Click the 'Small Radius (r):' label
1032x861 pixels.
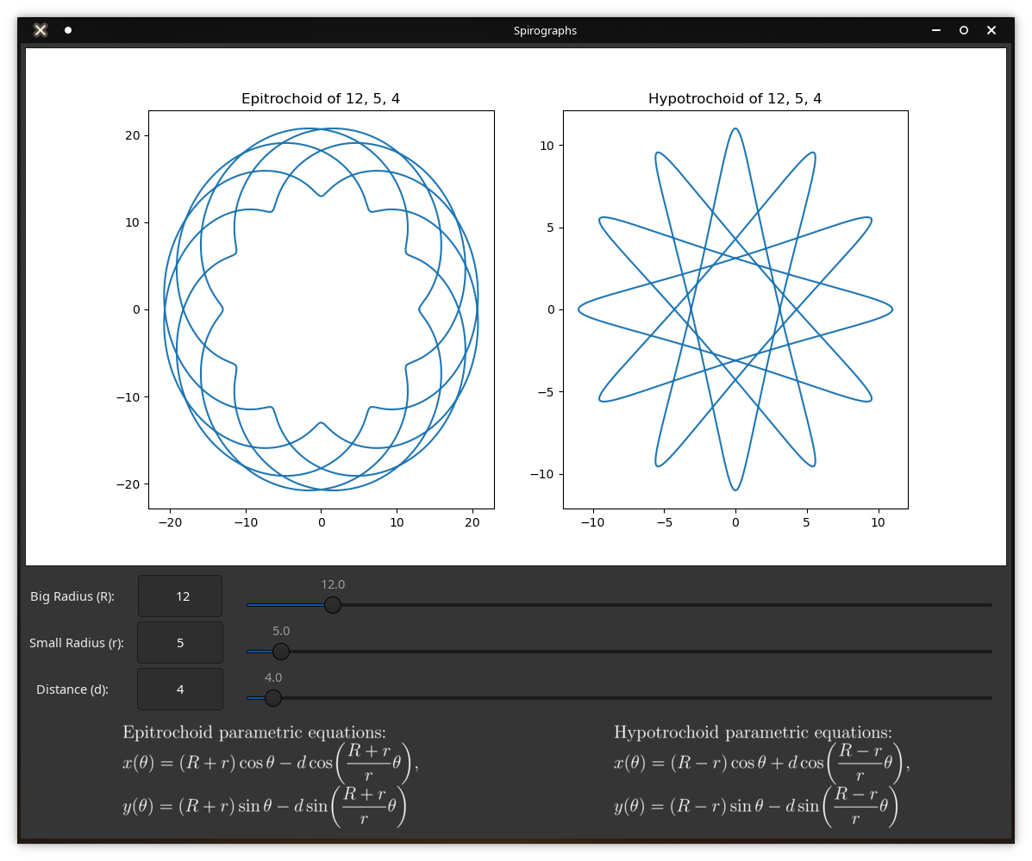coord(77,643)
